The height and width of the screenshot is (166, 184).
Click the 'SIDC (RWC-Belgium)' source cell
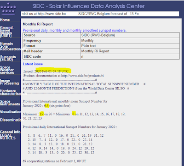pos(130,35)
